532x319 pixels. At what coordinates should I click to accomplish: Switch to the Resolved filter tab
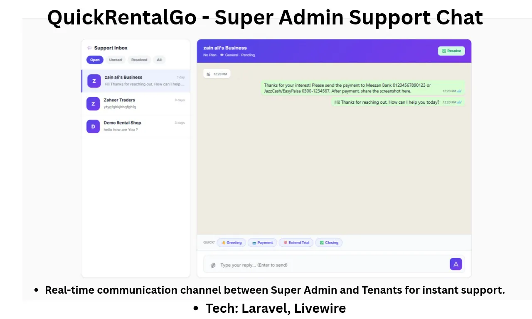pyautogui.click(x=139, y=60)
